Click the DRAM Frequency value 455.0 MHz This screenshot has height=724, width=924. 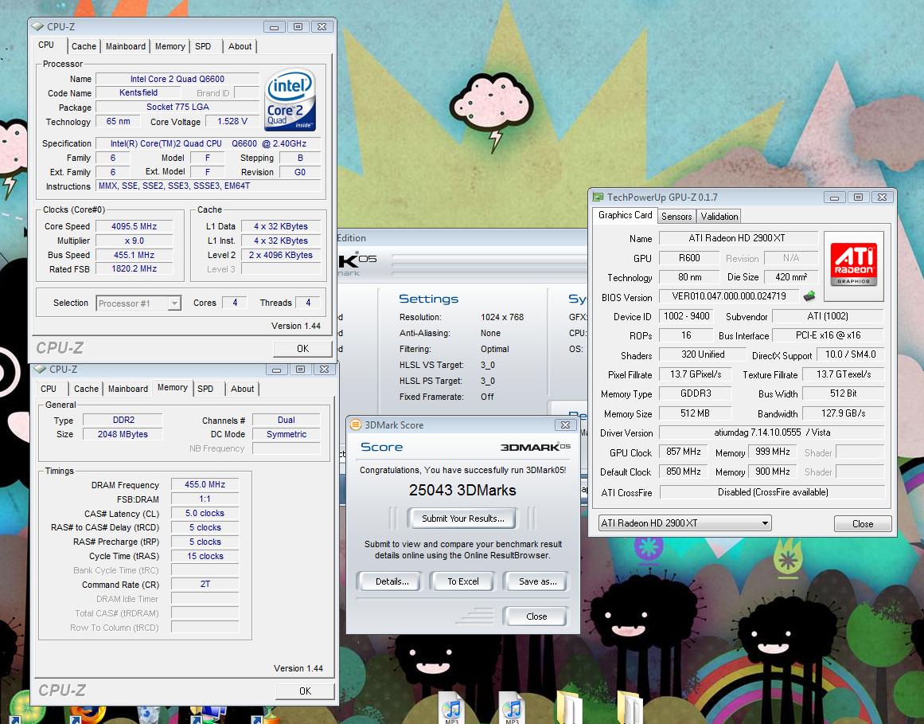pos(205,484)
